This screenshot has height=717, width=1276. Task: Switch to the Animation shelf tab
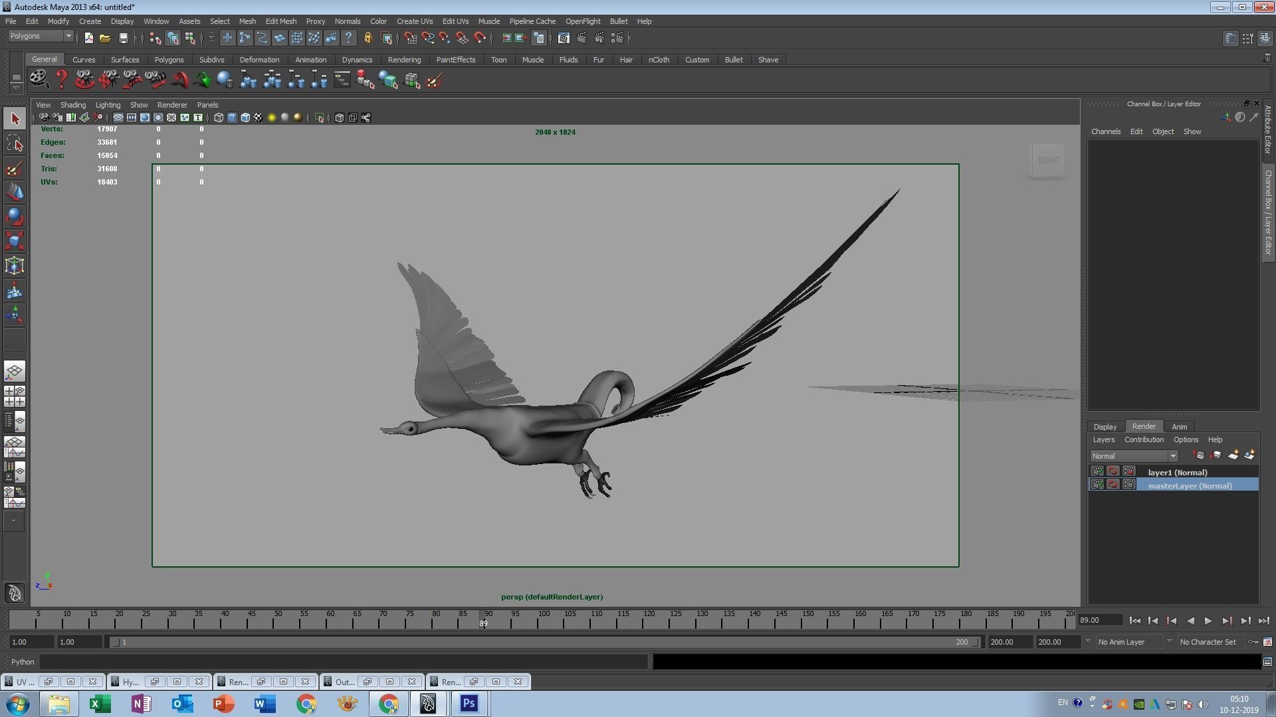tap(310, 60)
